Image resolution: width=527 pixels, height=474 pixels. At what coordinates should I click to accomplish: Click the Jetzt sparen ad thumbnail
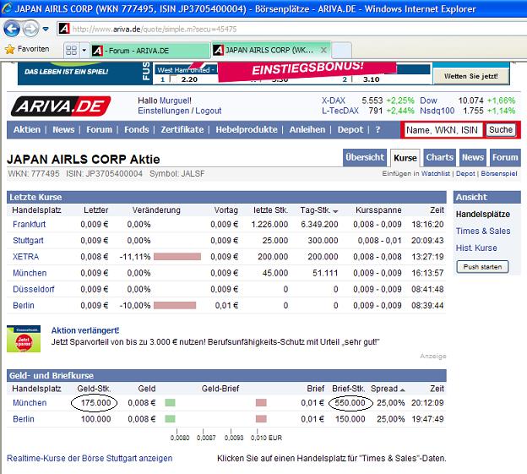24,339
